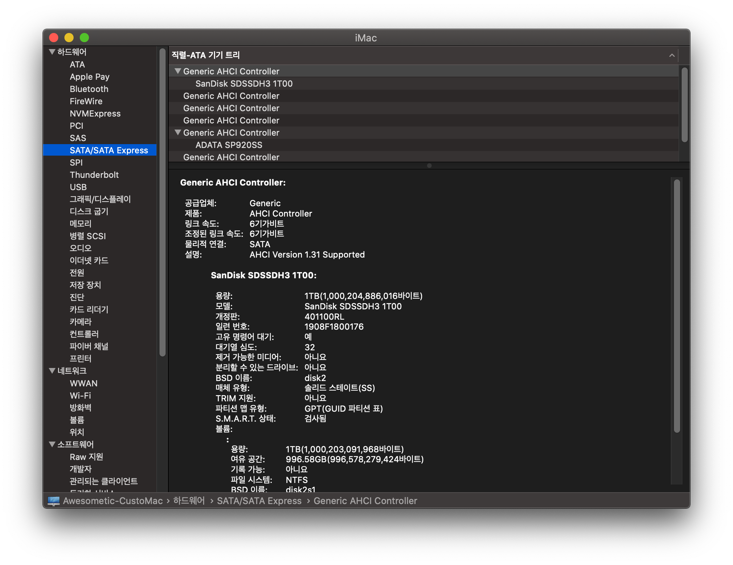733x565 pixels.
Task: Collapse first Generic AHCI Controller with SanDisk
Action: pos(177,71)
